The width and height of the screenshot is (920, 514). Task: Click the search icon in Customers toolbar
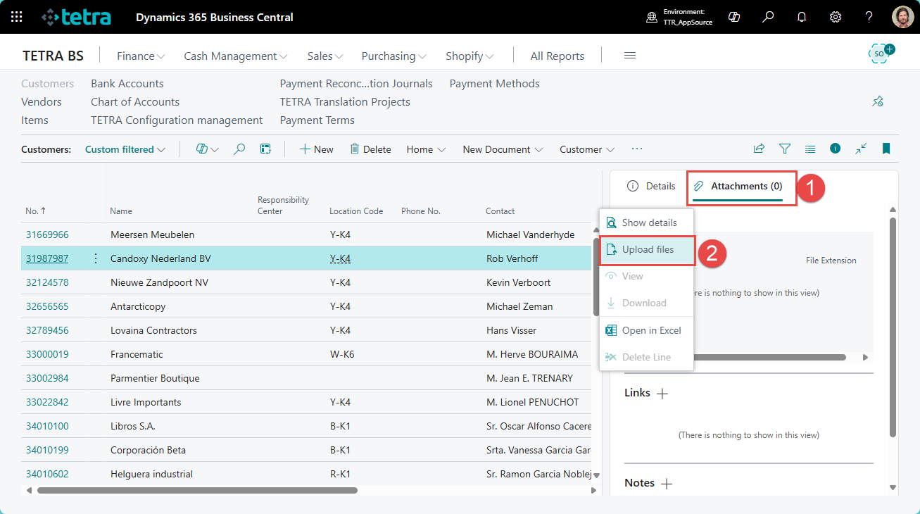point(239,149)
